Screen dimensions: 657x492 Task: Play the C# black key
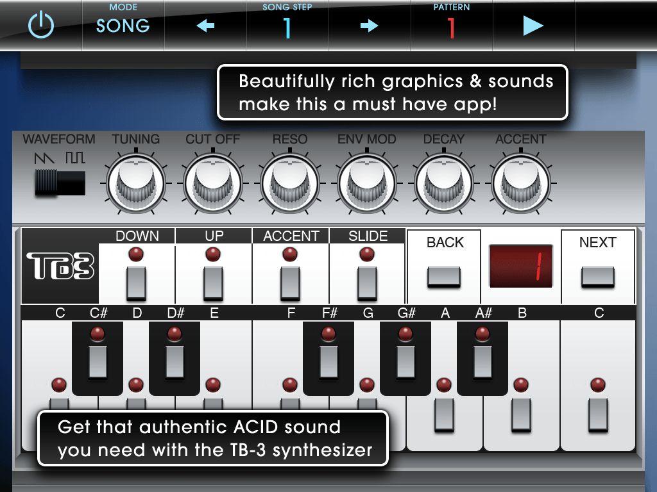click(x=98, y=359)
